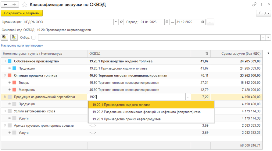Open Настроить поля группировок link
272x151 pixels.
tap(22, 45)
